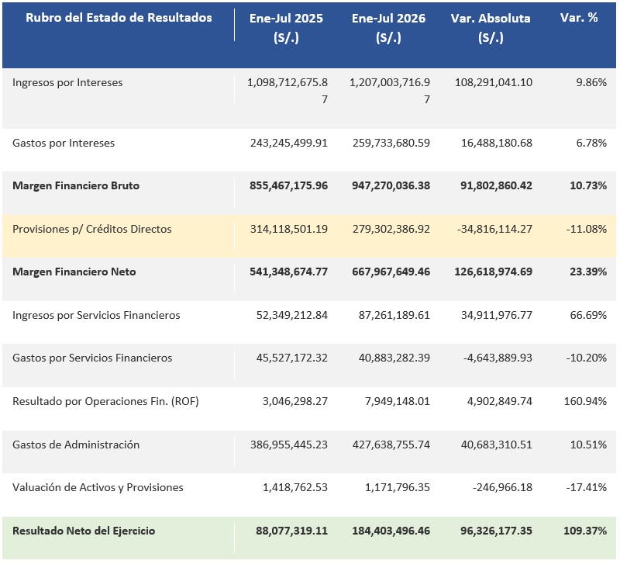Select the 'Ene-Jul 2025 (S/.)' column header
Viewport: 620px width, 564px height.
point(286,28)
